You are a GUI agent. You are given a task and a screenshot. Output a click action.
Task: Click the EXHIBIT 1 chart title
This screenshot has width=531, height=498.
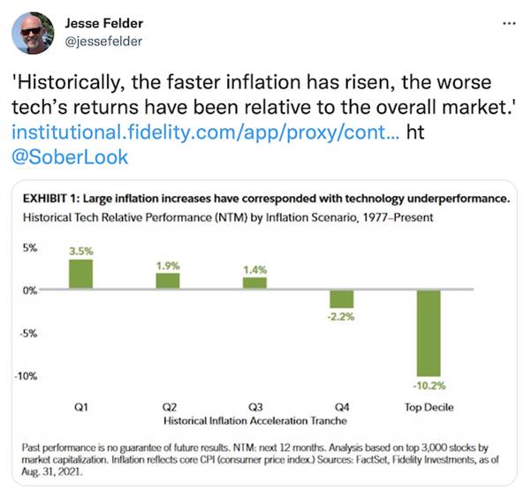pos(266,199)
